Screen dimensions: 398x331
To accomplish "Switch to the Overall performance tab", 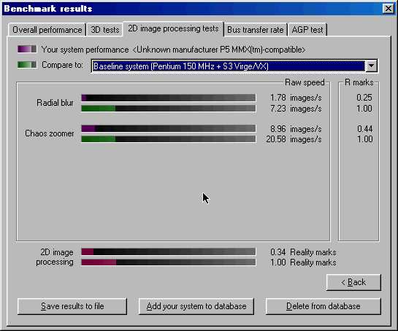I will tap(47, 30).
